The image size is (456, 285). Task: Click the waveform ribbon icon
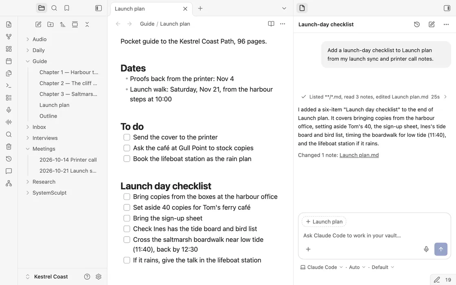(x=9, y=122)
